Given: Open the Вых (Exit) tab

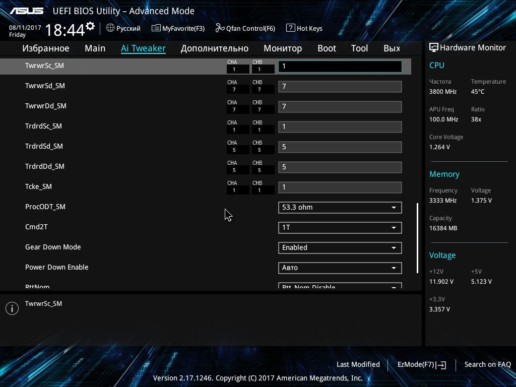Looking at the screenshot, I should (x=392, y=48).
